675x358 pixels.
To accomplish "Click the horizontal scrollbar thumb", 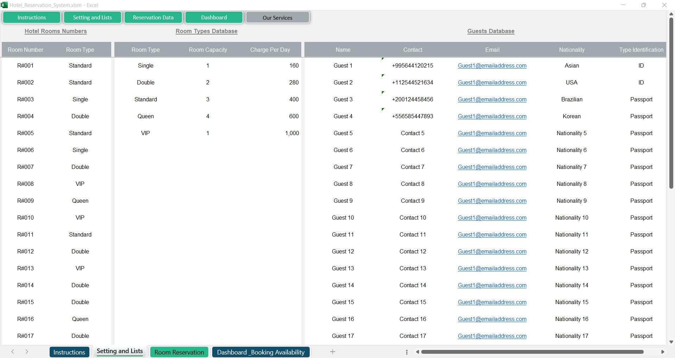I will point(532,352).
